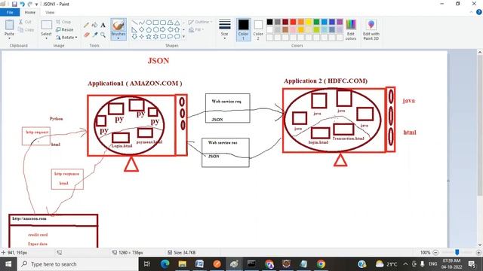Image resolution: width=483 pixels, height=271 pixels.
Task: Activate the Color 2 selector
Action: point(258,29)
